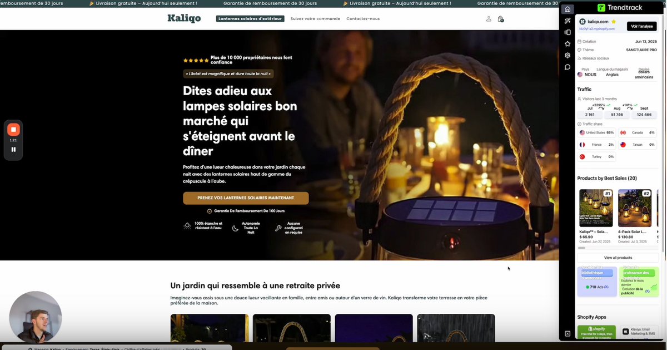The width and height of the screenshot is (667, 350).
Task: Open the #1 best-selling product thumbnail
Action: (x=596, y=208)
